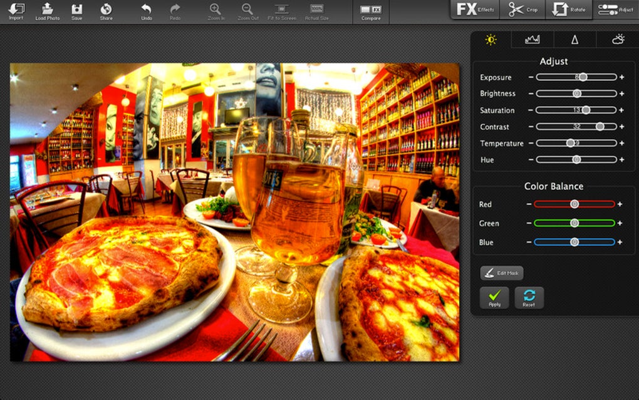Apply the adjustments with the checkmark button
The height and width of the screenshot is (400, 639).
(494, 298)
